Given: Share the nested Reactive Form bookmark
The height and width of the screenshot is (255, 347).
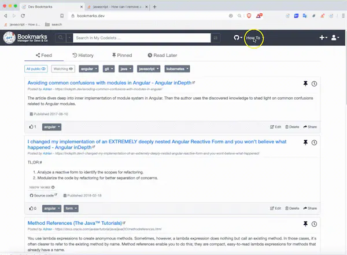Looking at the screenshot, I should click(x=310, y=208).
